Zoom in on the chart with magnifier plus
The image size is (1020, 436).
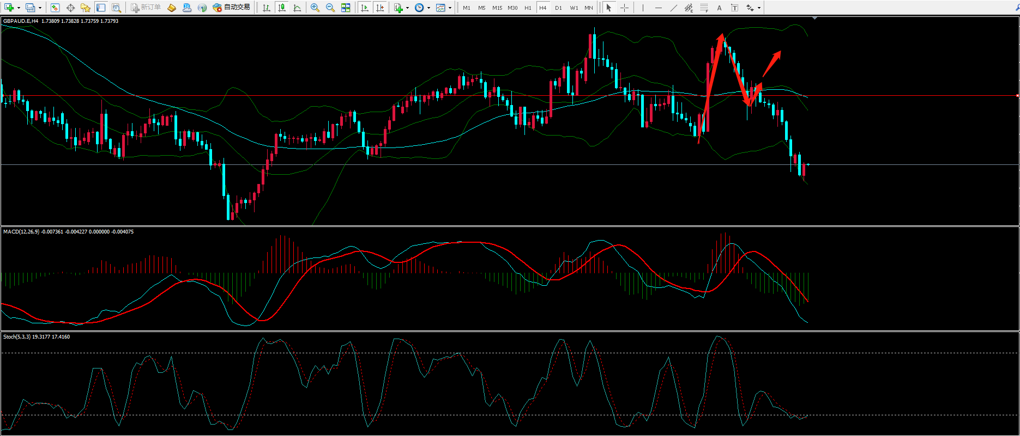pos(315,8)
